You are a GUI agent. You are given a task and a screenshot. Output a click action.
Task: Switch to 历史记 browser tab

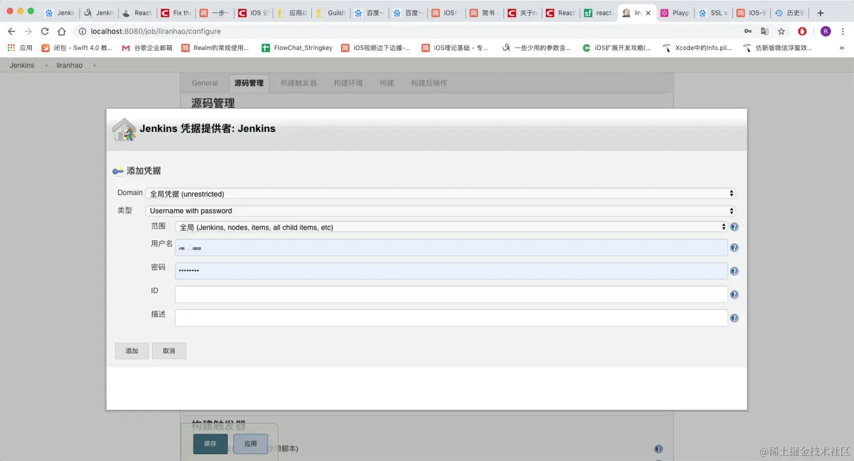coord(790,13)
